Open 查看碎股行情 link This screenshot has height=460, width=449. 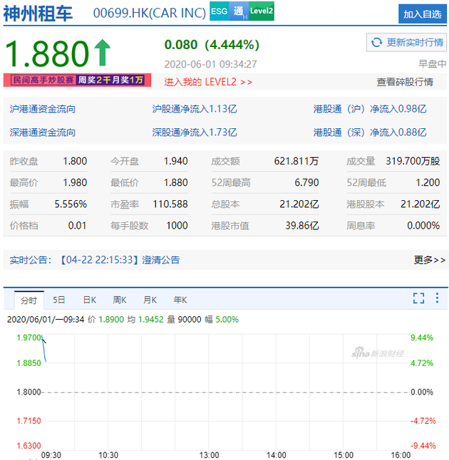click(x=405, y=82)
